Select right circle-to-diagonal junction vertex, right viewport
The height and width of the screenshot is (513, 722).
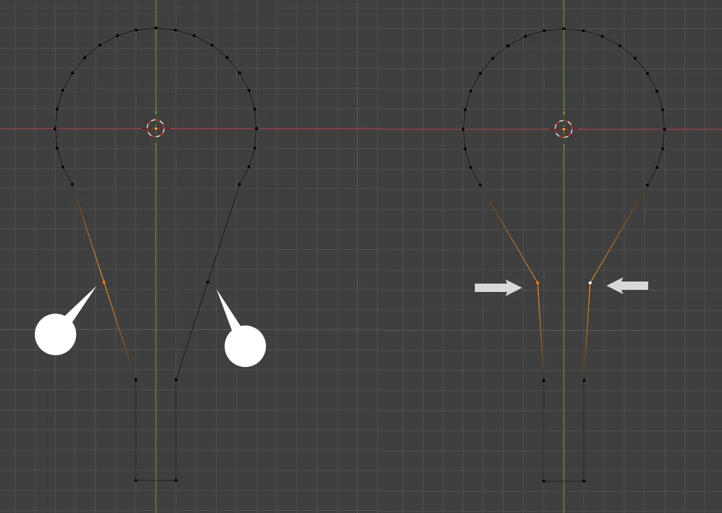coord(647,185)
